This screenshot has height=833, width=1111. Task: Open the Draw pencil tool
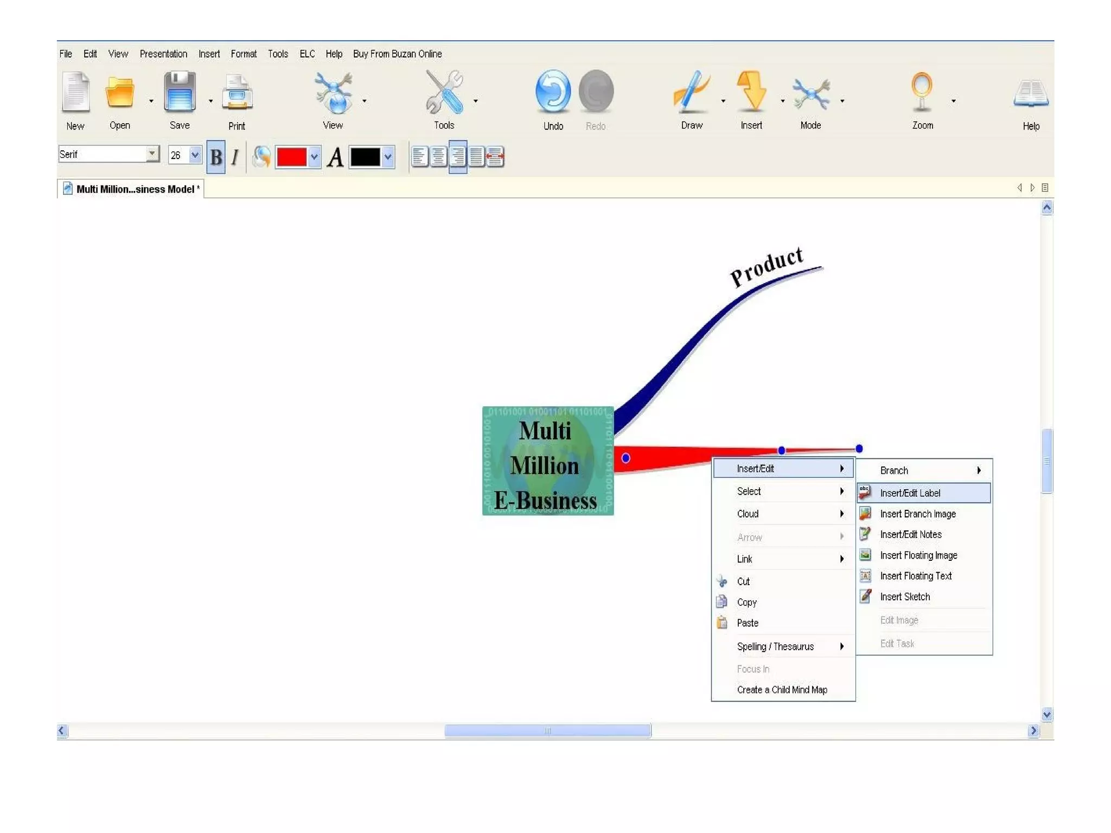click(x=692, y=92)
